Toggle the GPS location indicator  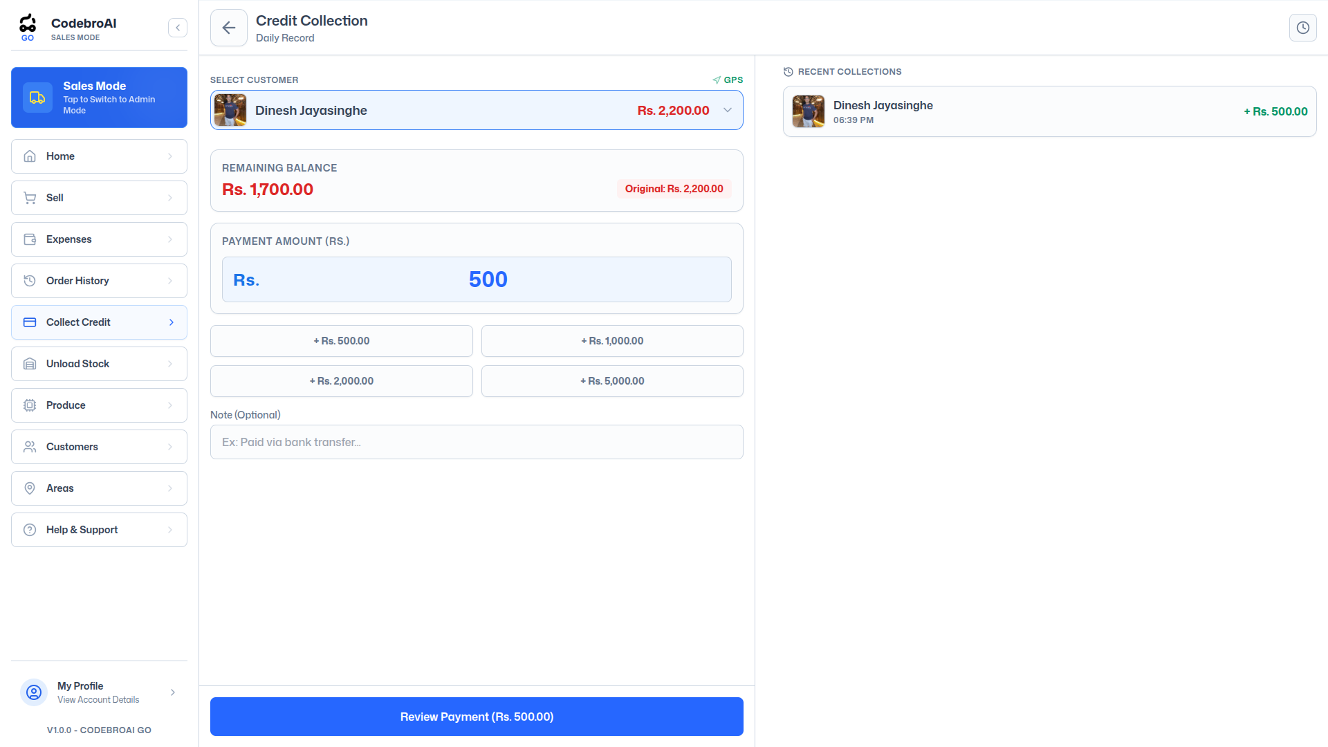(728, 80)
